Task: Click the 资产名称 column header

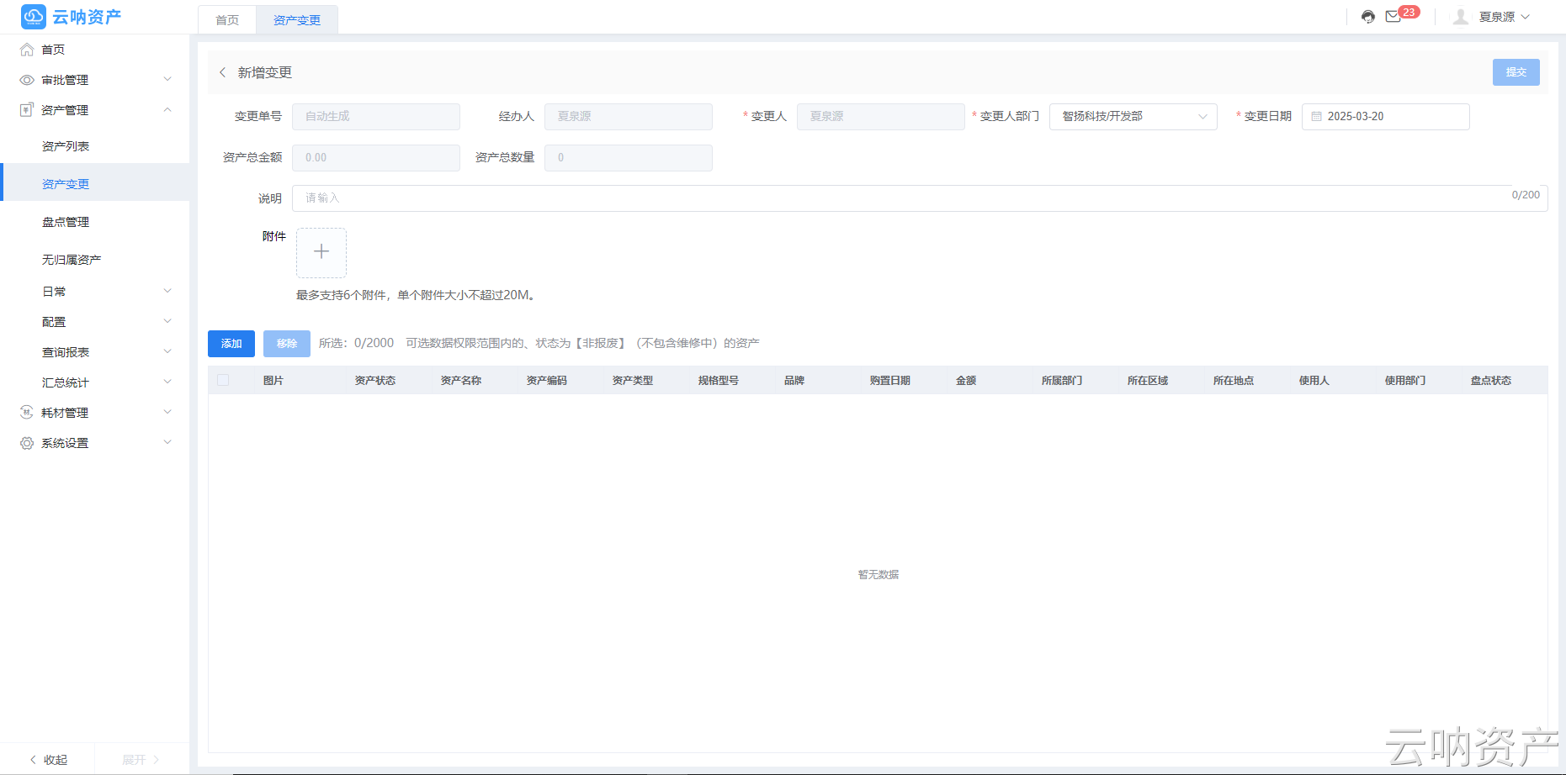Action: [x=461, y=381]
